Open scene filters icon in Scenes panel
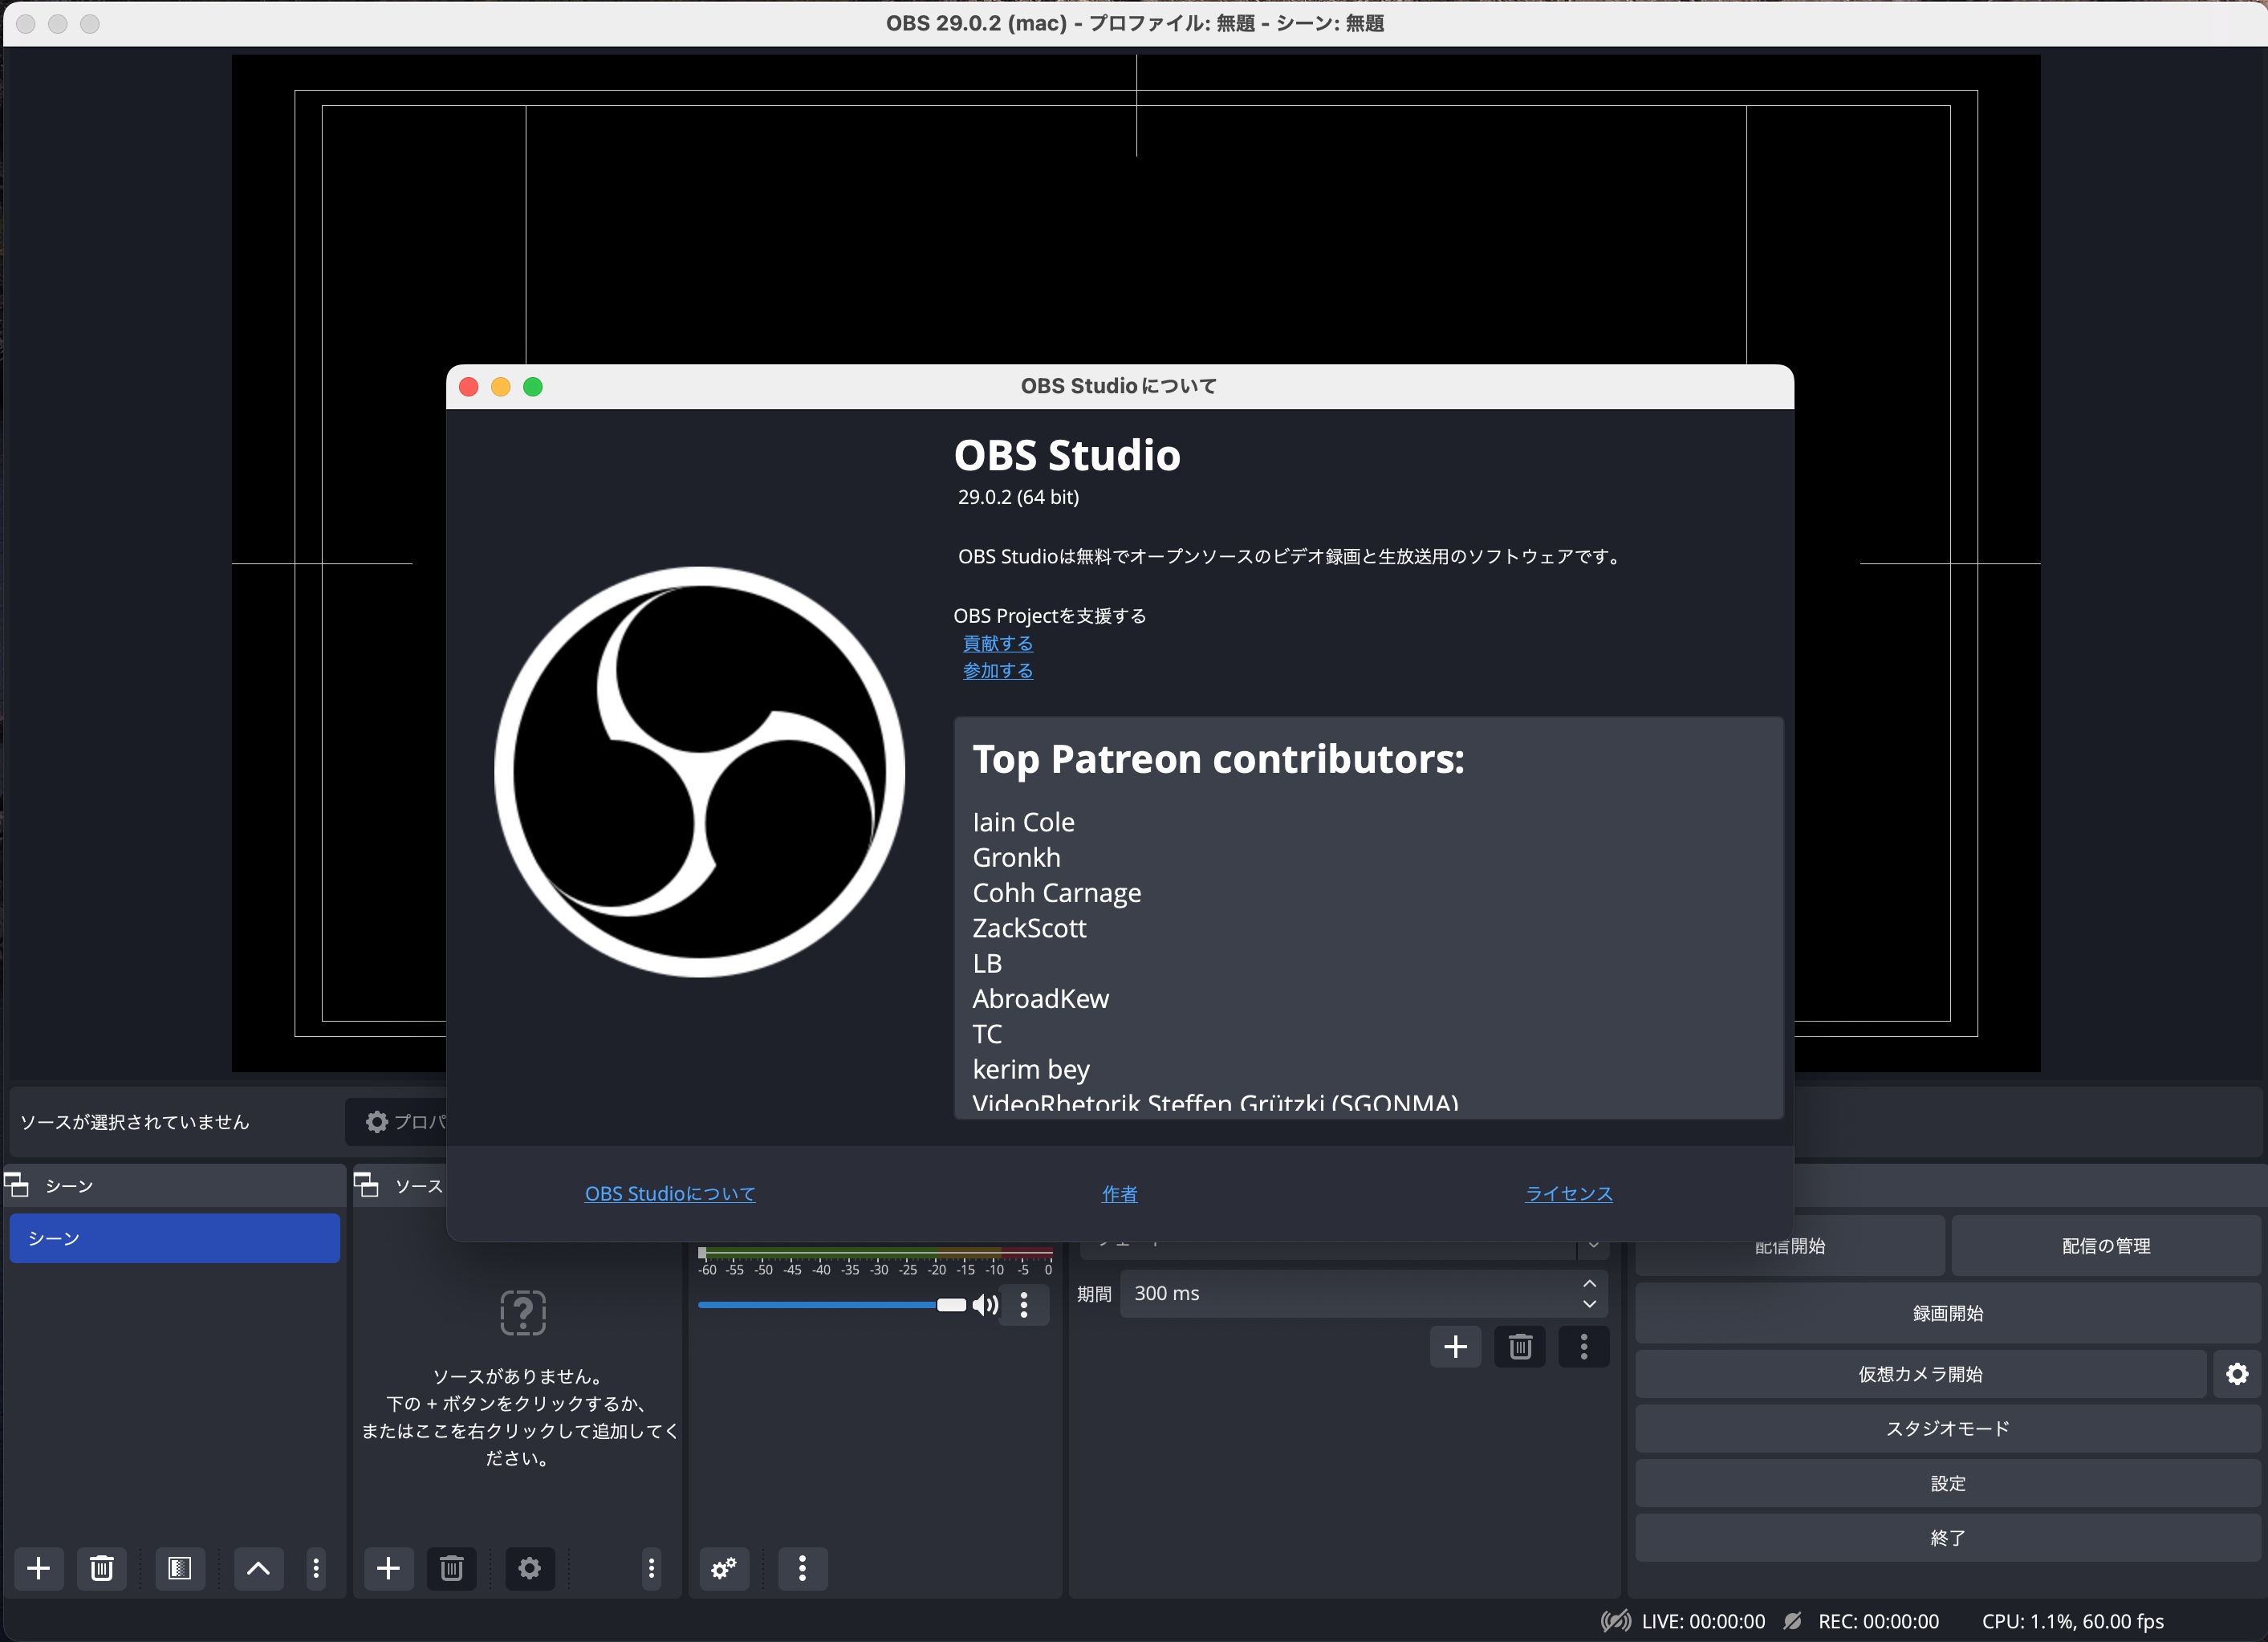The height and width of the screenshot is (1642, 2268). [179, 1568]
